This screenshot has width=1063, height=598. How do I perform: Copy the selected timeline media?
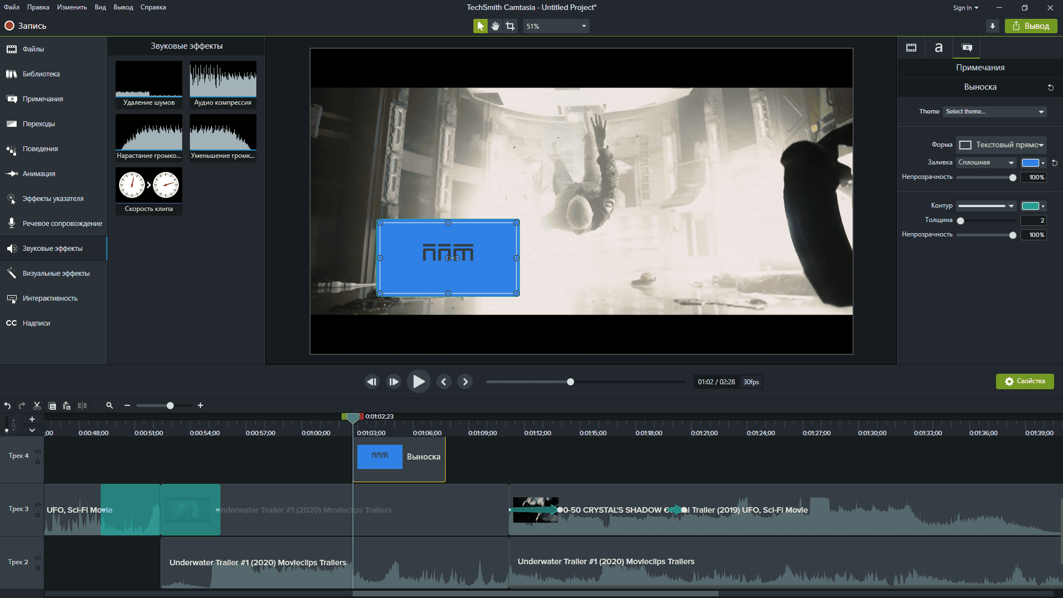52,406
